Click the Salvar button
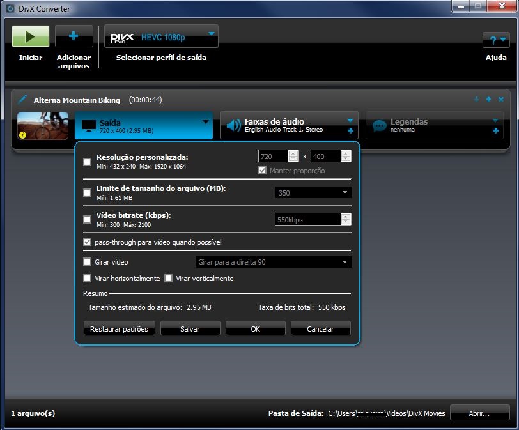This screenshot has height=430, width=519. [190, 329]
